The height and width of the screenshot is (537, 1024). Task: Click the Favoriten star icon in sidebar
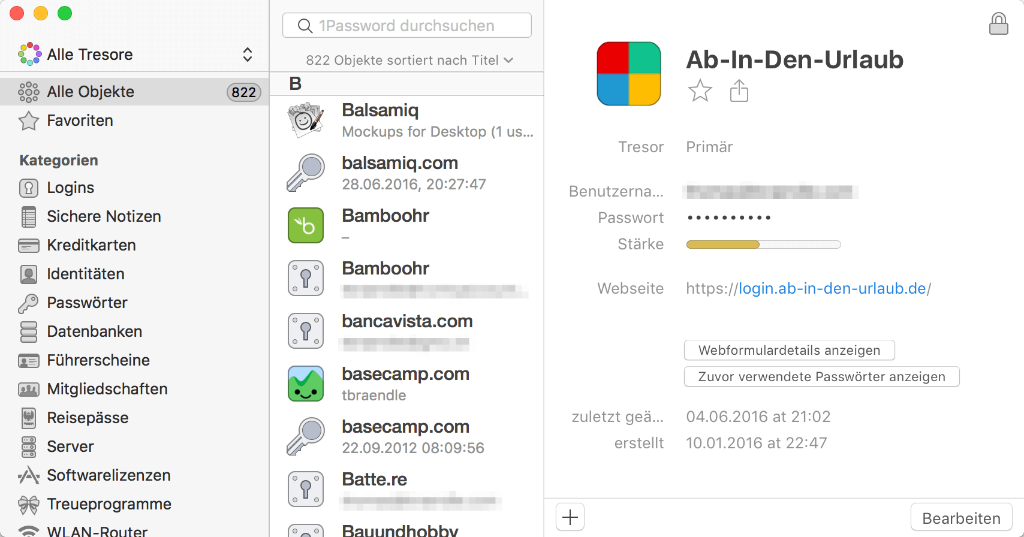[x=29, y=120]
